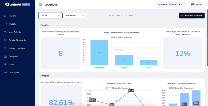The height and width of the screenshot is (106, 208).
Task: Click the back arrow in Return to overview
Action: click(182, 16)
